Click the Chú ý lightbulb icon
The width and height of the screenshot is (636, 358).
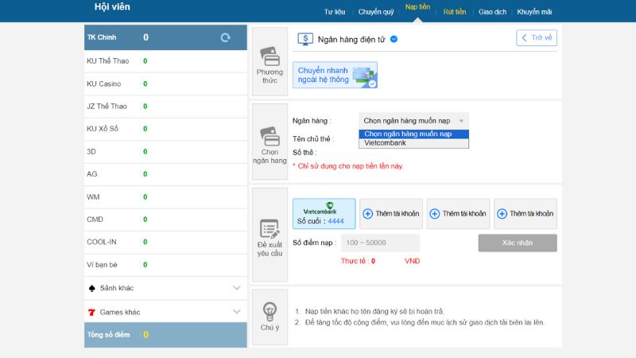point(270,310)
